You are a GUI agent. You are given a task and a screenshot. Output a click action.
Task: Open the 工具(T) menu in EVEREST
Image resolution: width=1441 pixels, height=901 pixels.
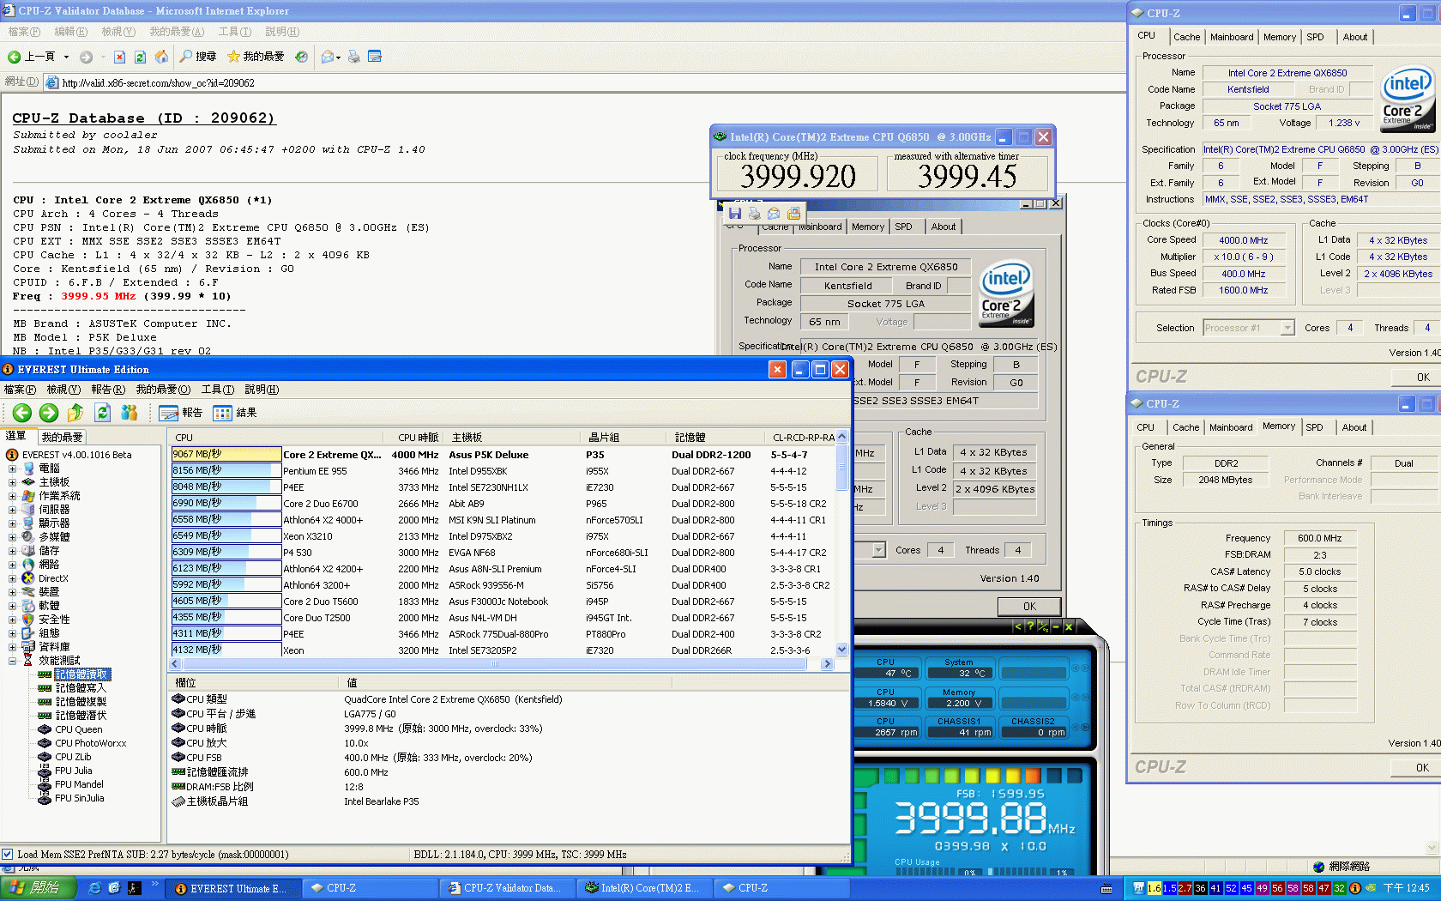coord(218,390)
